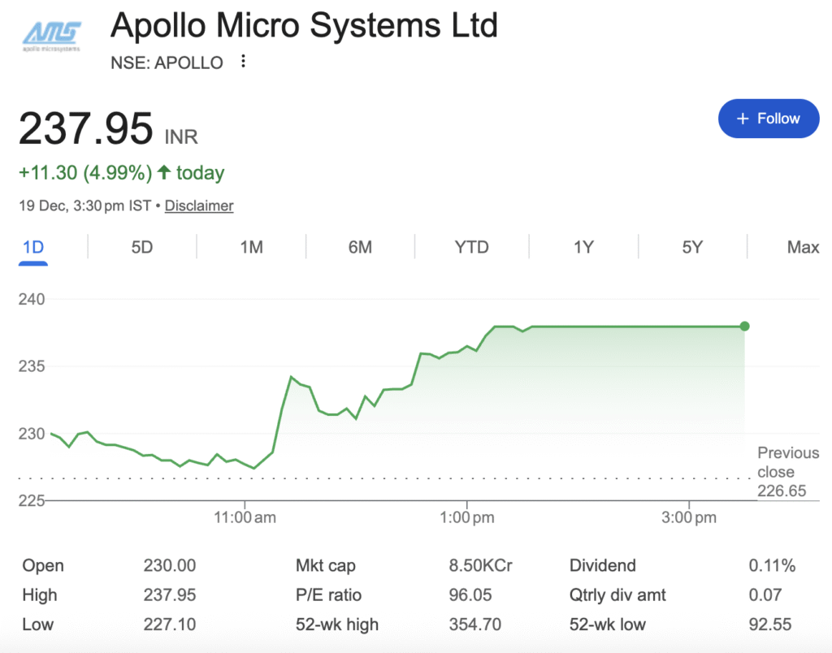The image size is (832, 653).
Task: Show the Max time range chart
Action: pos(803,247)
